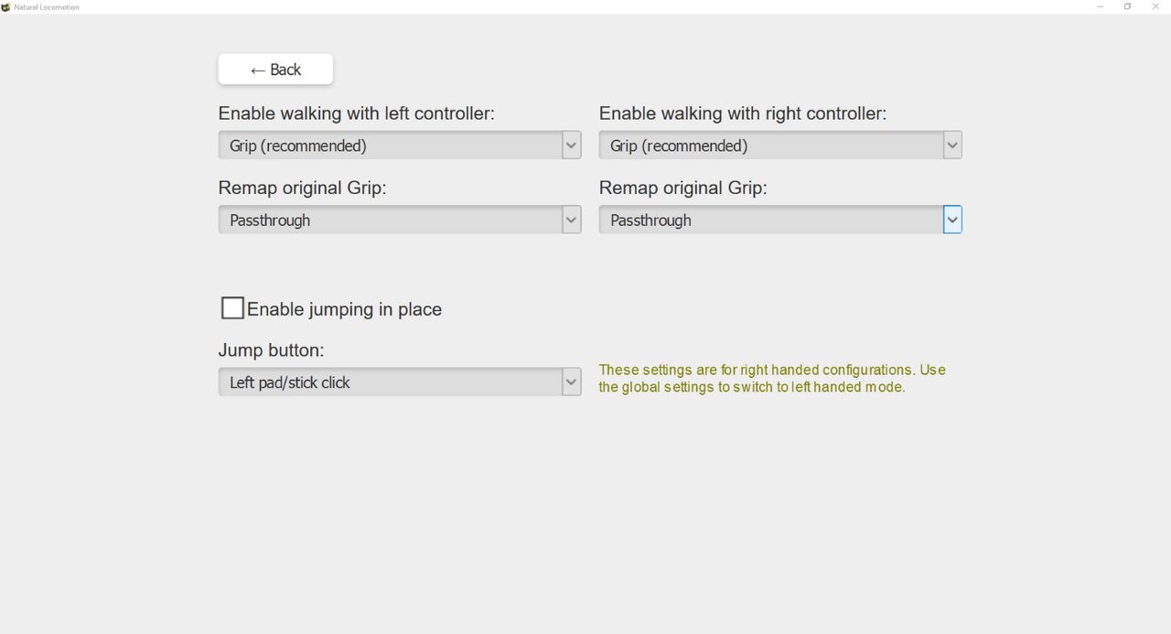The image size is (1171, 634).
Task: Open left Remap original Grip Passthrough field
Action: coord(400,220)
